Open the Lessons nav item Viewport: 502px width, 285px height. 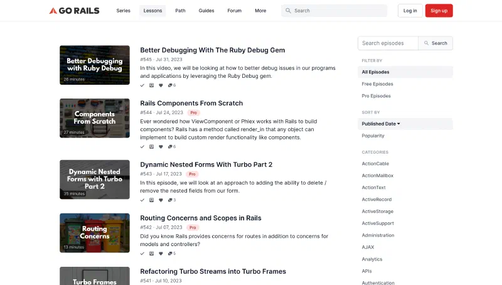click(x=152, y=11)
